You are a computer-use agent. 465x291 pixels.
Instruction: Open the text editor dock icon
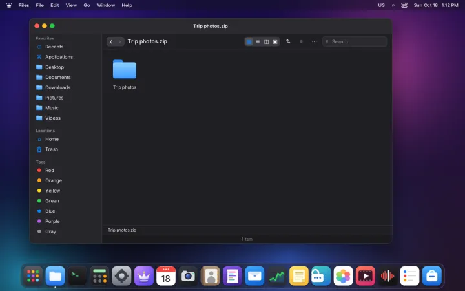232,276
